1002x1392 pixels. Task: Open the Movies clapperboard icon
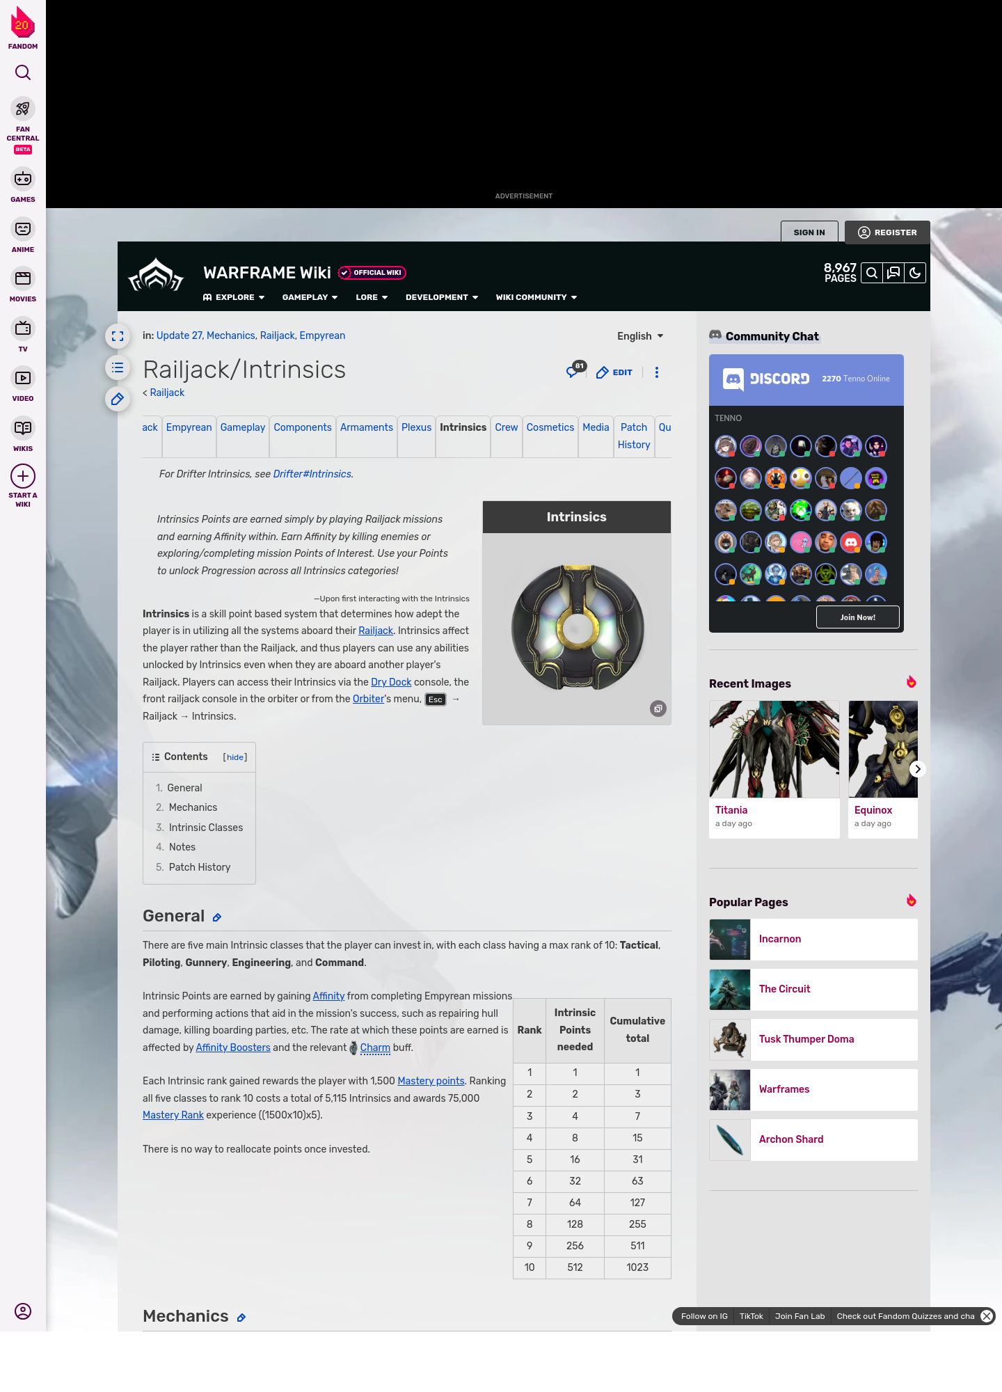click(x=23, y=278)
